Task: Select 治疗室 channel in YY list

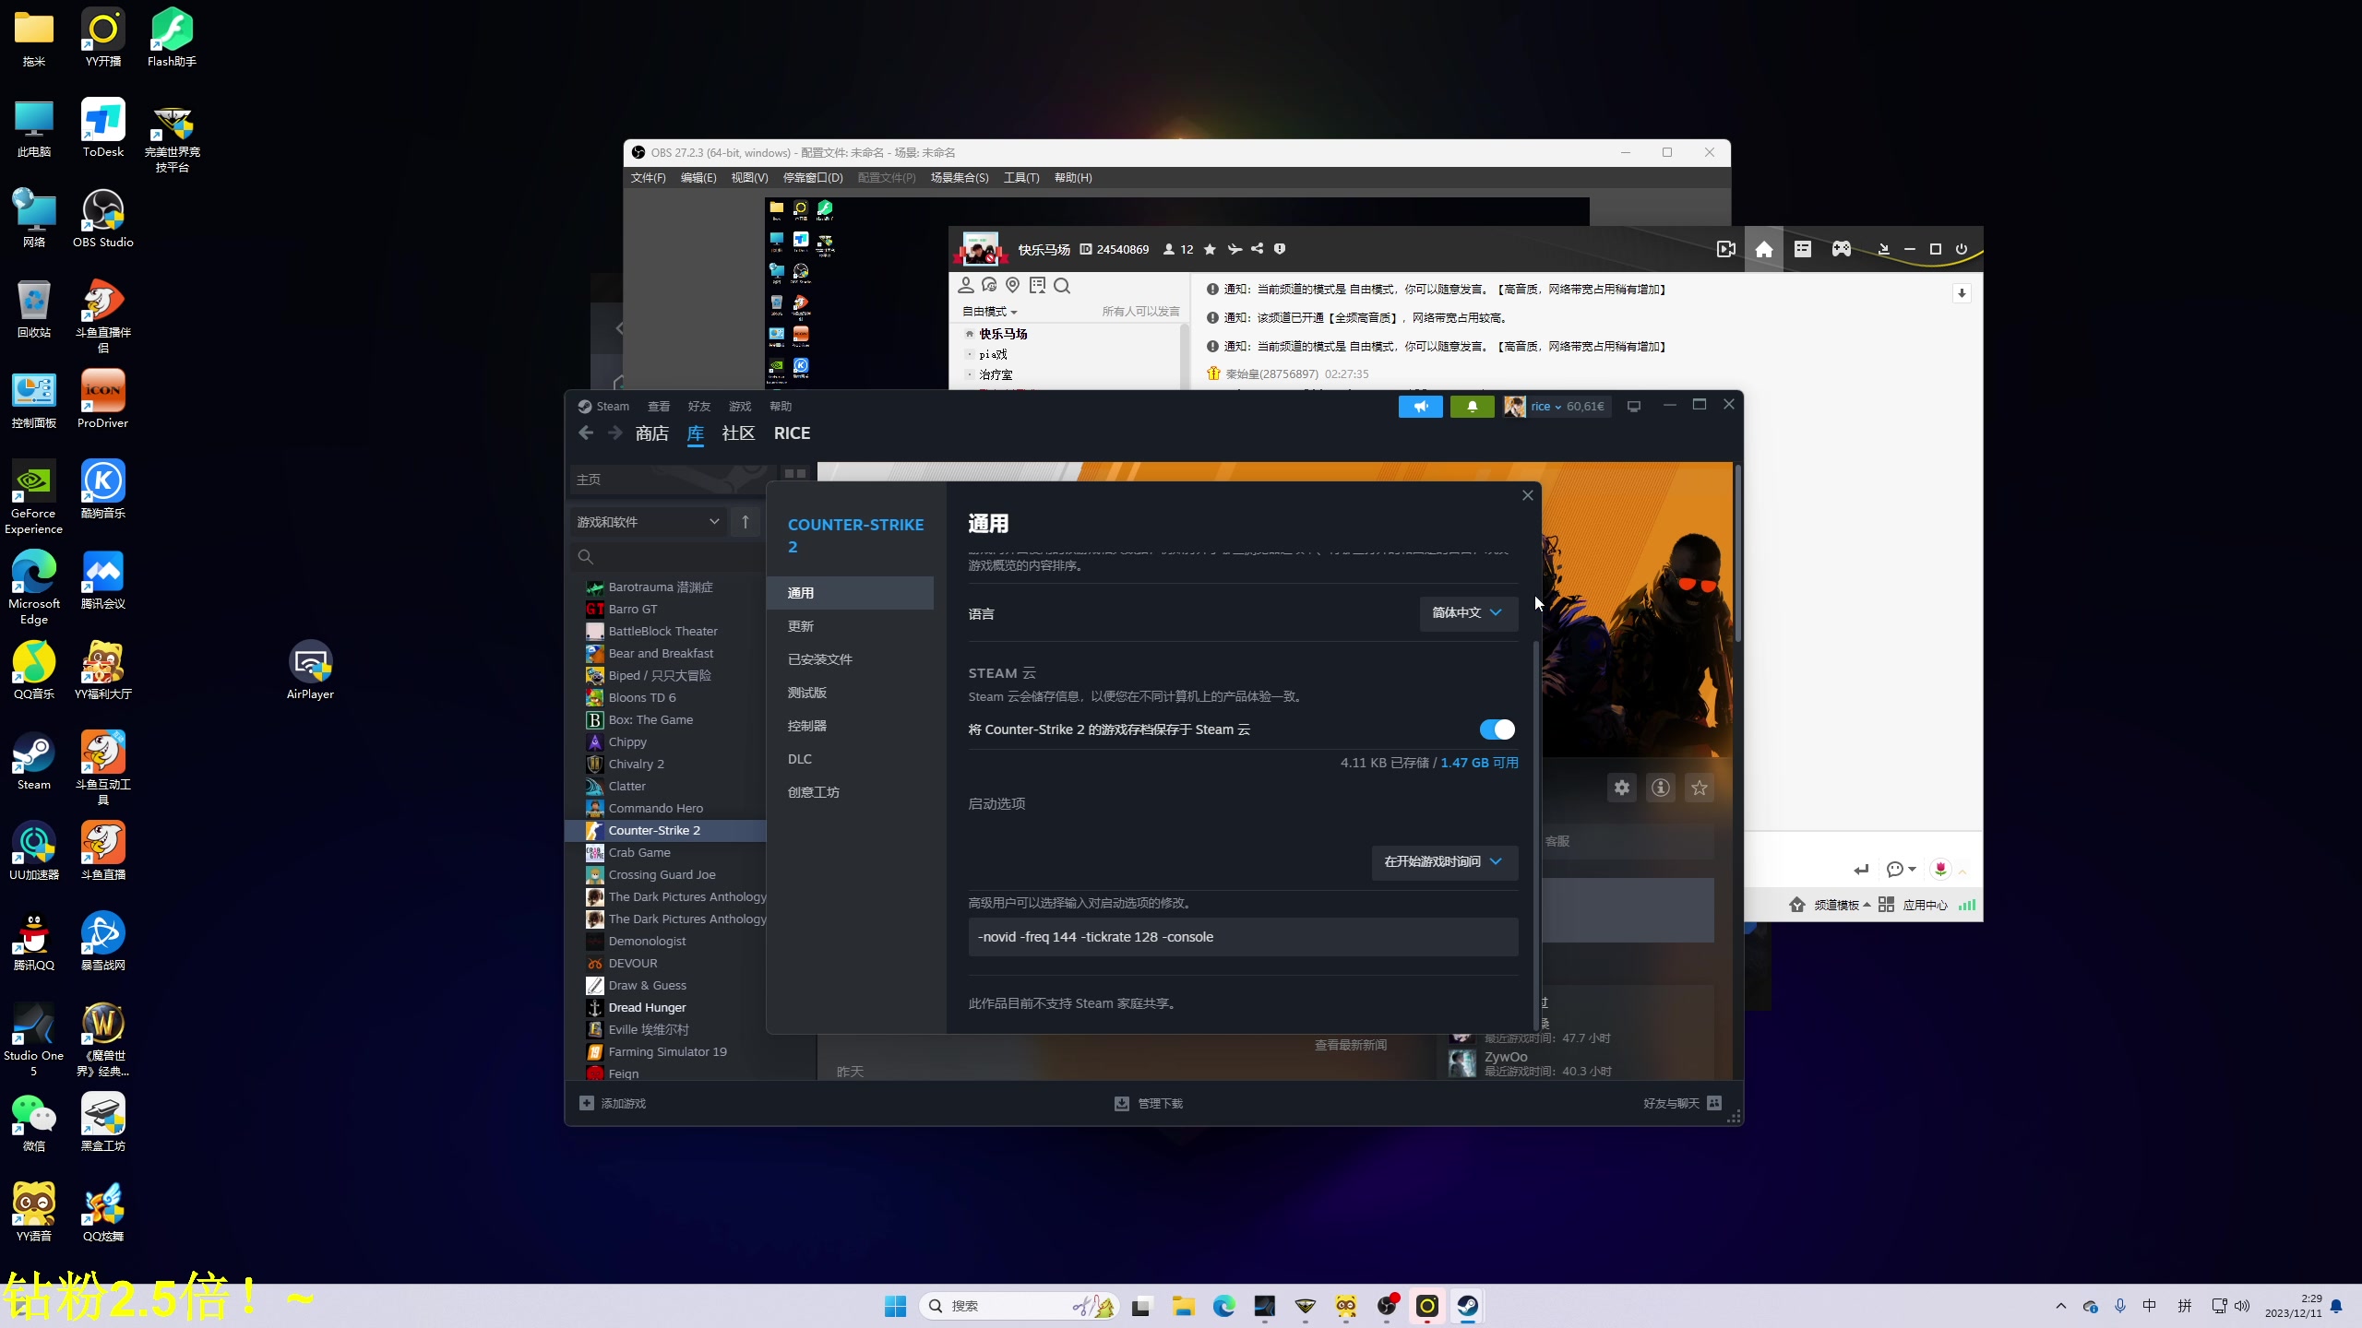Action: [x=996, y=374]
